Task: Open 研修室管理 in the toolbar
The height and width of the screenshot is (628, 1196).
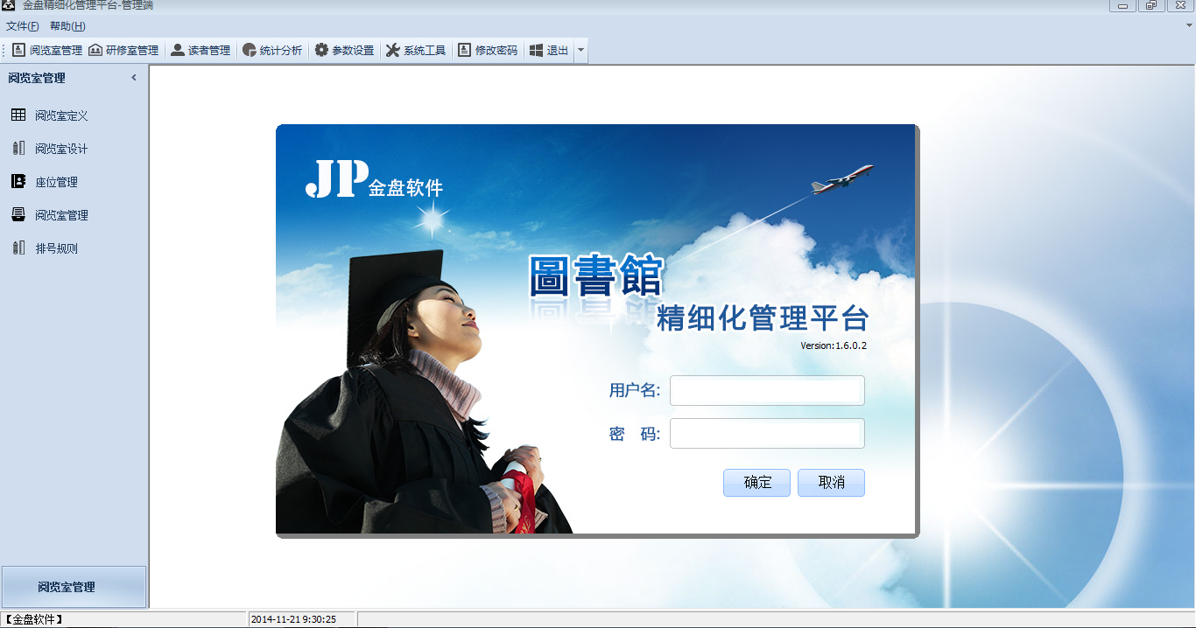Action: [123, 51]
